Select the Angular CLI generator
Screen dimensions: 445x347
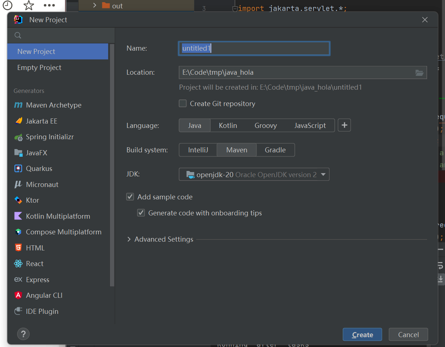click(x=58, y=295)
